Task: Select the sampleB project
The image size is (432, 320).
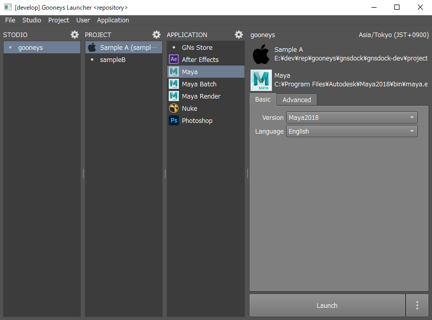Action: pyautogui.click(x=113, y=59)
